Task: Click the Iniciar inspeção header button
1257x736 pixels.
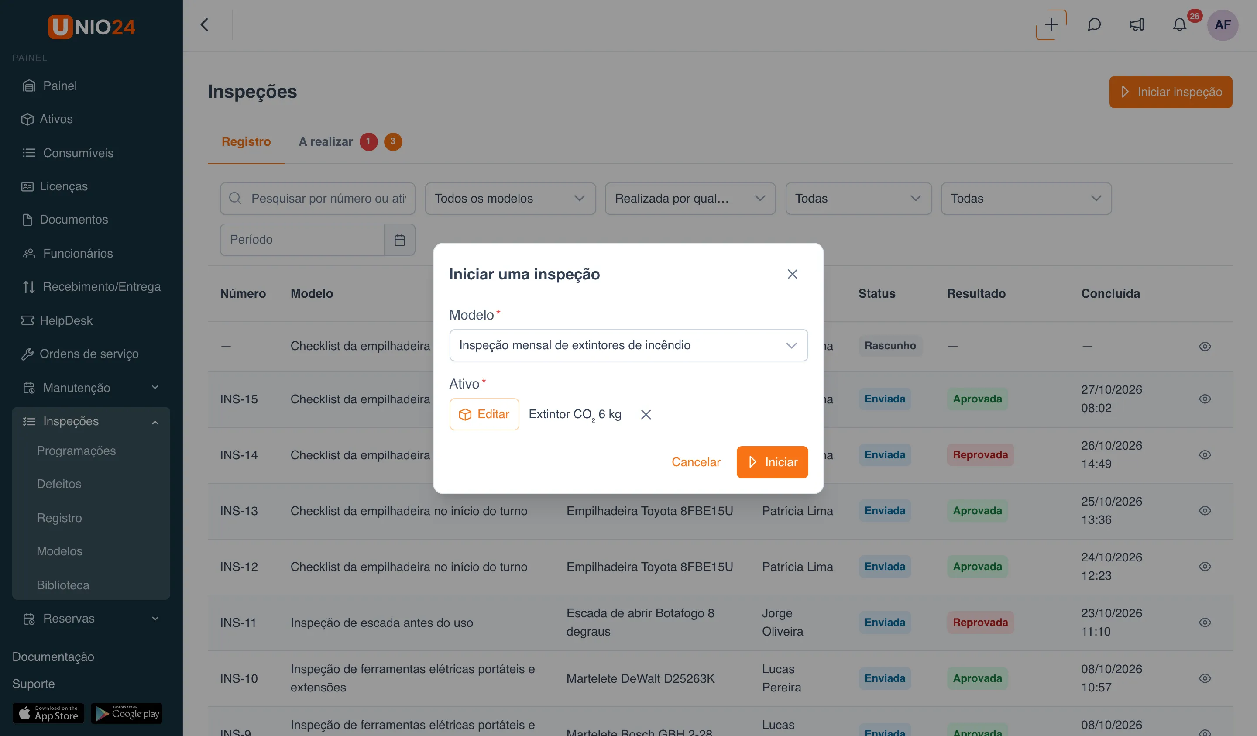Action: coord(1171,92)
